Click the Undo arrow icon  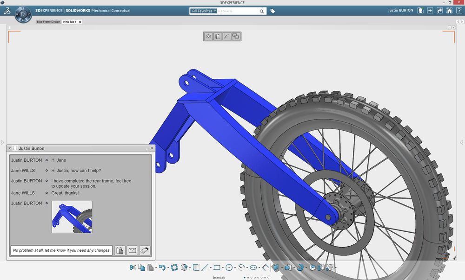click(161, 267)
